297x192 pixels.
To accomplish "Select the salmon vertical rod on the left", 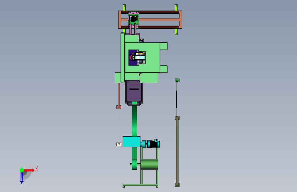I will [119, 95].
